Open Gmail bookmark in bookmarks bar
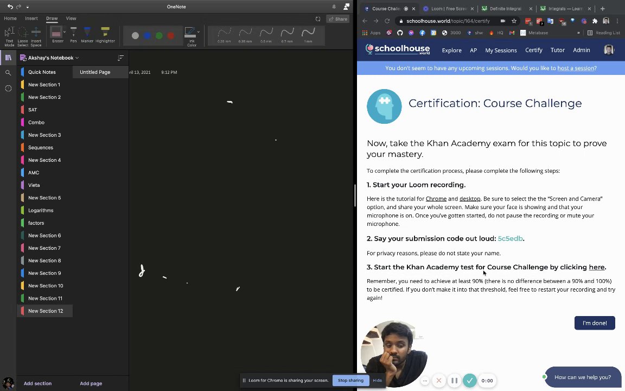The image size is (625, 391). click(x=512, y=33)
